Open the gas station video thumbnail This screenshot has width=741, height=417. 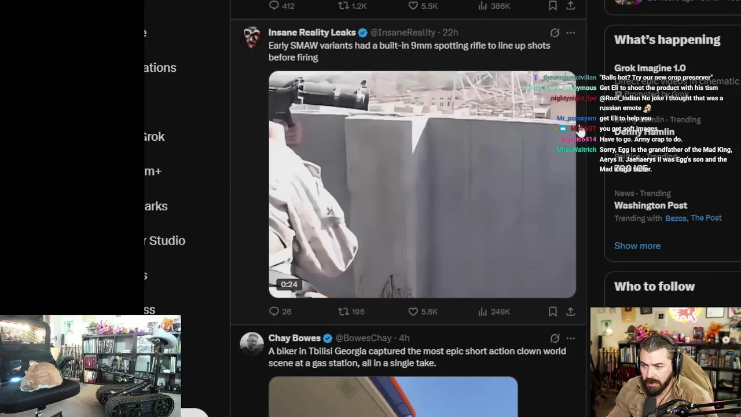(x=393, y=397)
